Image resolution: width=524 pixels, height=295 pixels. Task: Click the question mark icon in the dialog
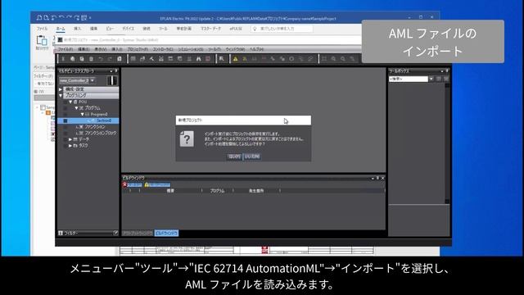coord(187,138)
